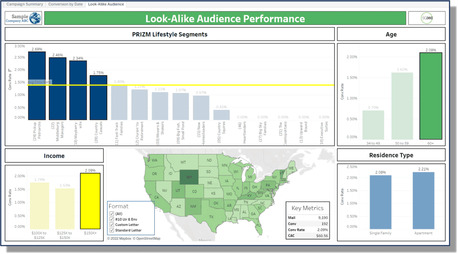The image size is (458, 254).
Task: Click the Mail value 9,190
Action: click(x=323, y=218)
